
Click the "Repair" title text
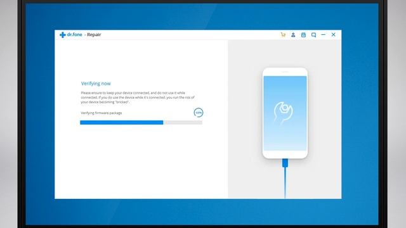pos(94,35)
